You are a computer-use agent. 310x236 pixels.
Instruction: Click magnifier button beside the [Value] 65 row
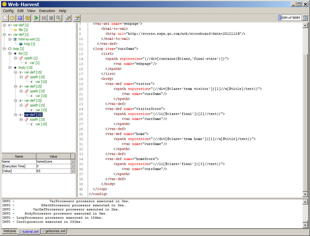(73, 171)
